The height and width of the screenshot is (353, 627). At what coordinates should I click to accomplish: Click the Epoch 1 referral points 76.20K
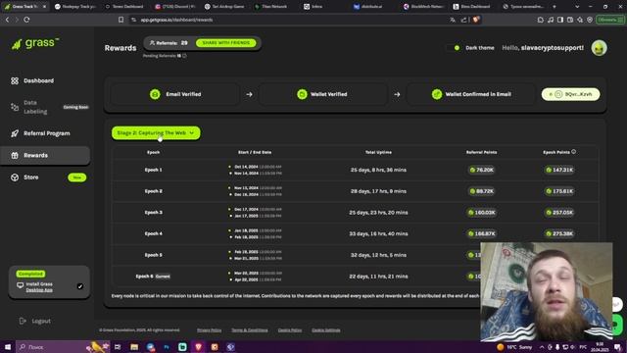481,170
